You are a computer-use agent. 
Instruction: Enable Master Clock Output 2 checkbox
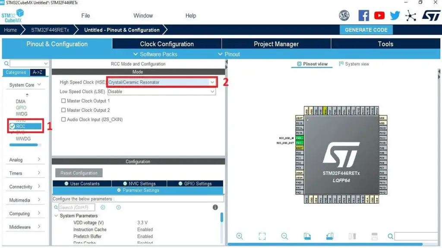pos(63,110)
